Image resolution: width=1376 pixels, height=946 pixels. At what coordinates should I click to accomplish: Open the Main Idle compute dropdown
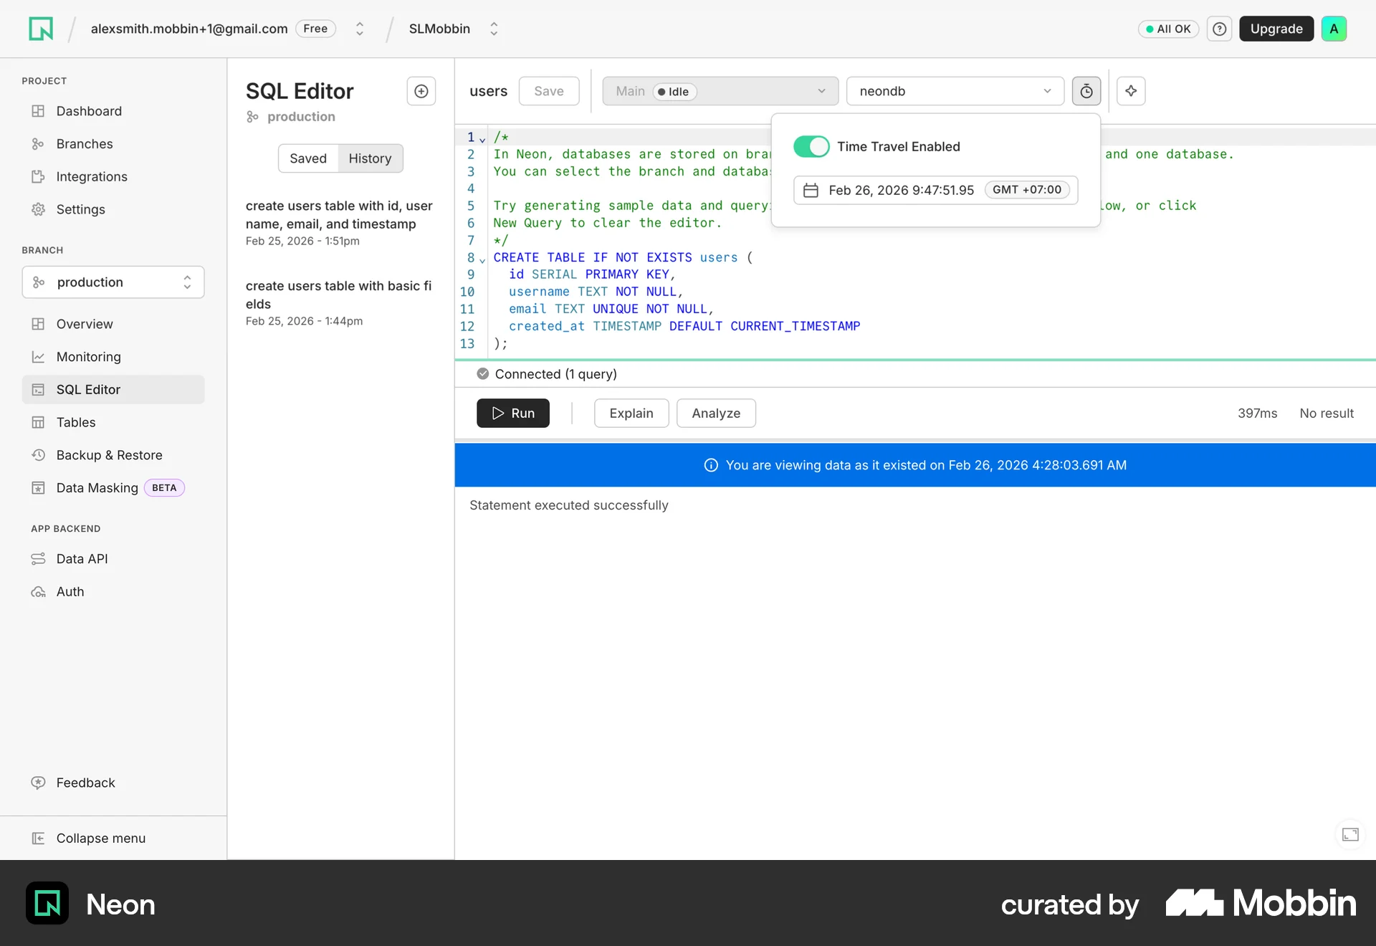pyautogui.click(x=720, y=91)
